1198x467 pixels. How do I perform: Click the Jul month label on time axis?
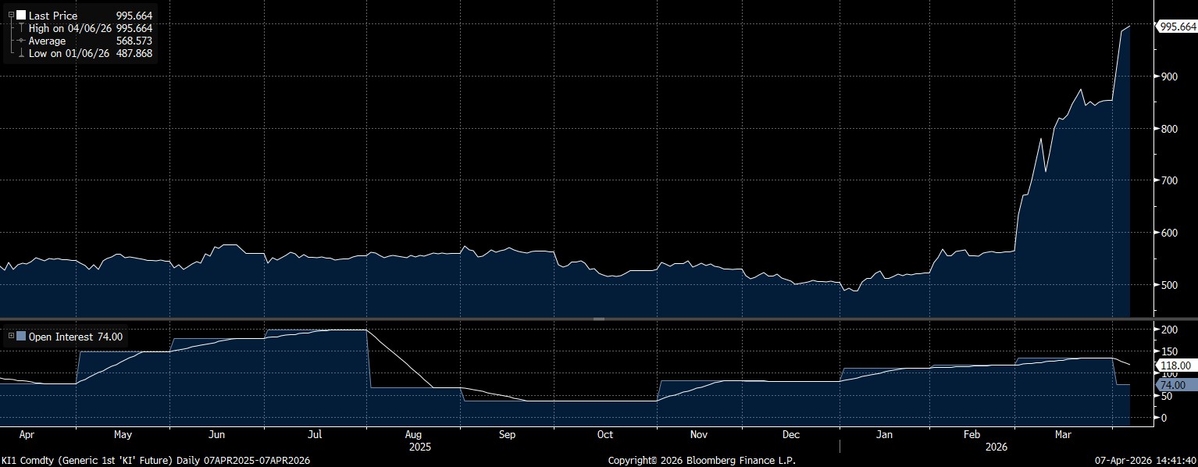(316, 434)
